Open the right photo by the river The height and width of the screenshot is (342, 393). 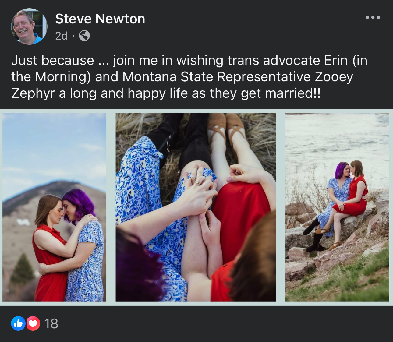[337, 207]
